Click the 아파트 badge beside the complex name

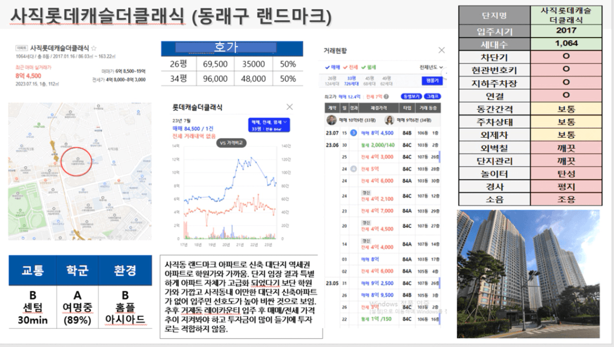pyautogui.click(x=22, y=48)
